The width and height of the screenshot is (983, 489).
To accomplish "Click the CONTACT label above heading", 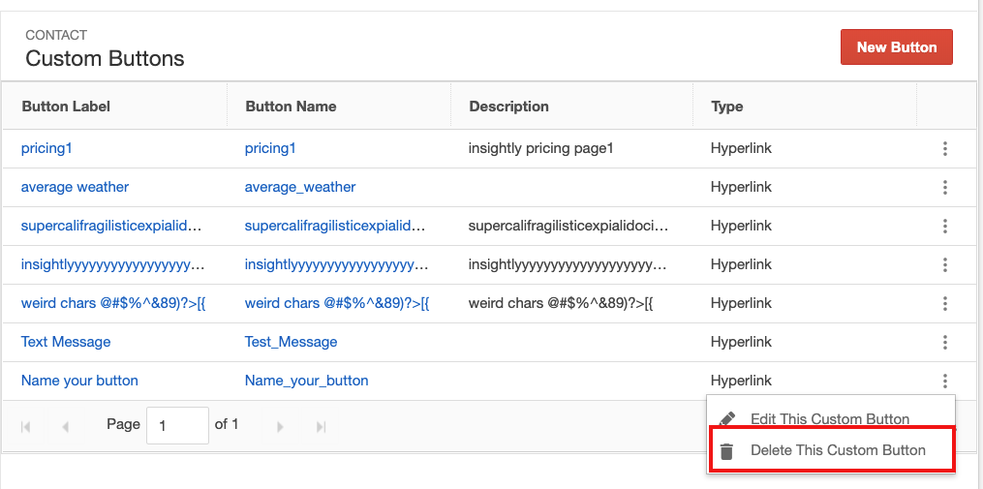I will pyautogui.click(x=56, y=35).
